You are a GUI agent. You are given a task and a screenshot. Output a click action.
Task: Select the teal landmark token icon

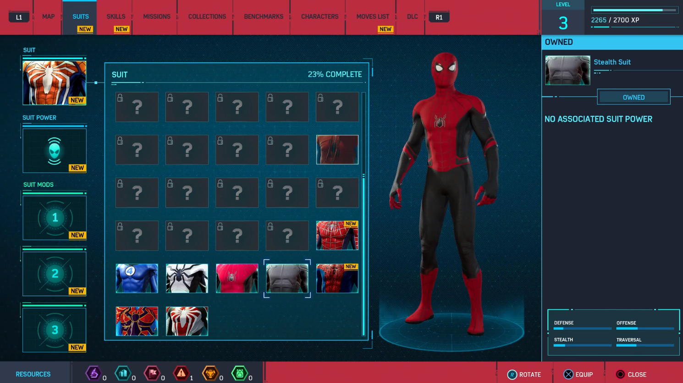[122, 373]
